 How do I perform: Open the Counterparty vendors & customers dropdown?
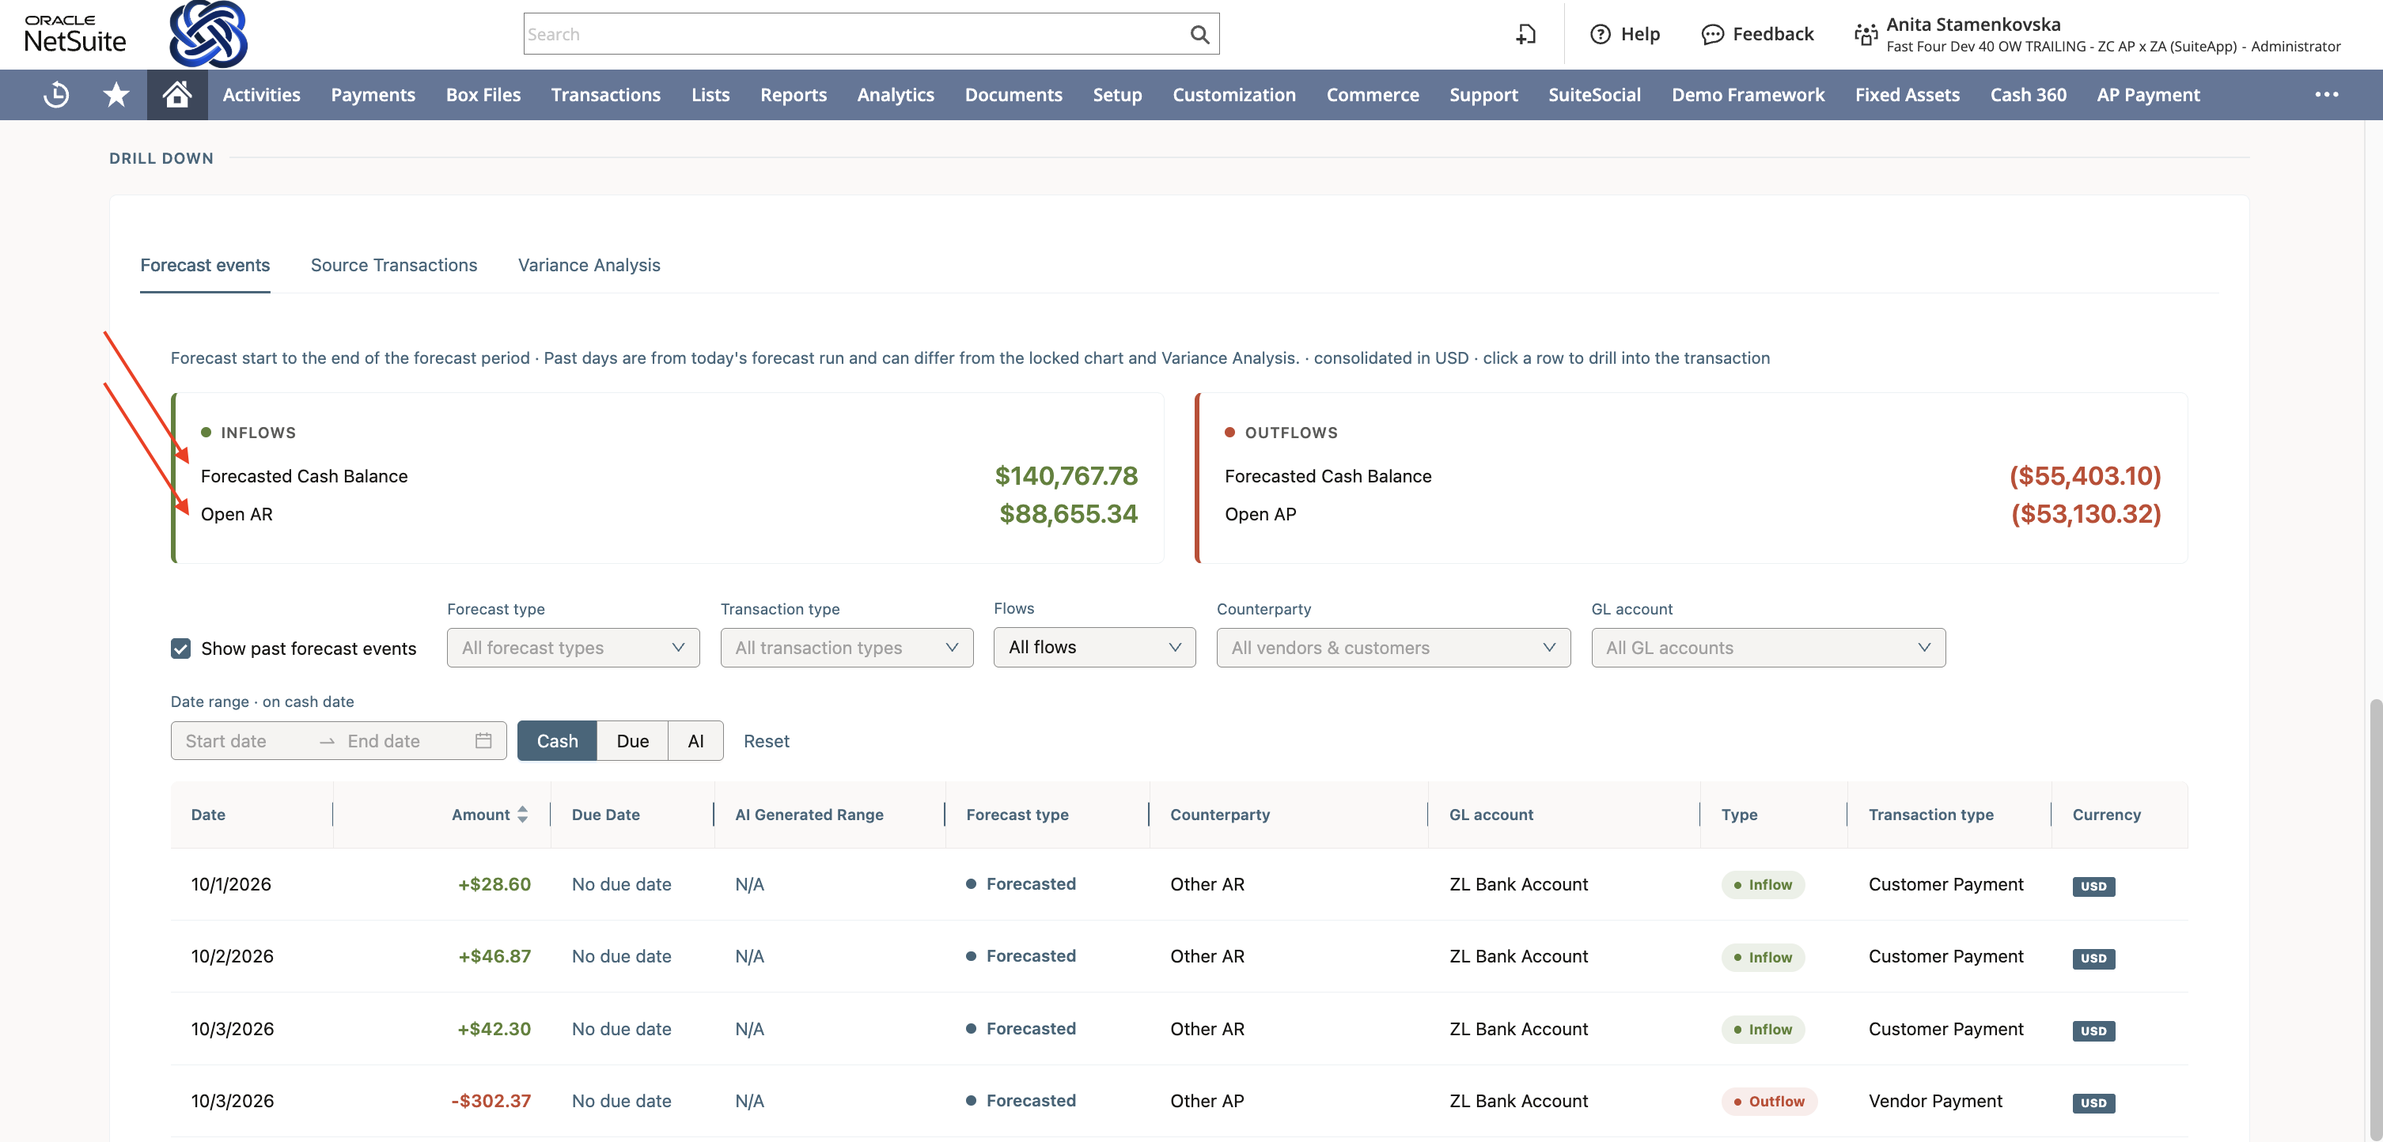pyautogui.click(x=1393, y=647)
